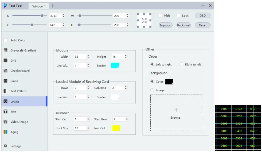Adjust receiving card Rows spinner
The height and width of the screenshot is (152, 262).
coord(88,88)
